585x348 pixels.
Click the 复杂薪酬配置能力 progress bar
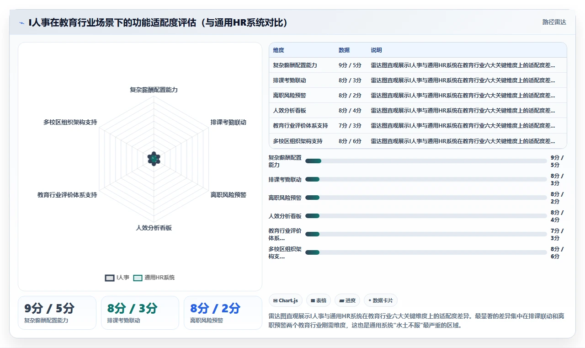tap(426, 161)
